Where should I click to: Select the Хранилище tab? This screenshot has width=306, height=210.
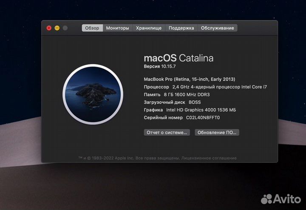pyautogui.click(x=149, y=28)
